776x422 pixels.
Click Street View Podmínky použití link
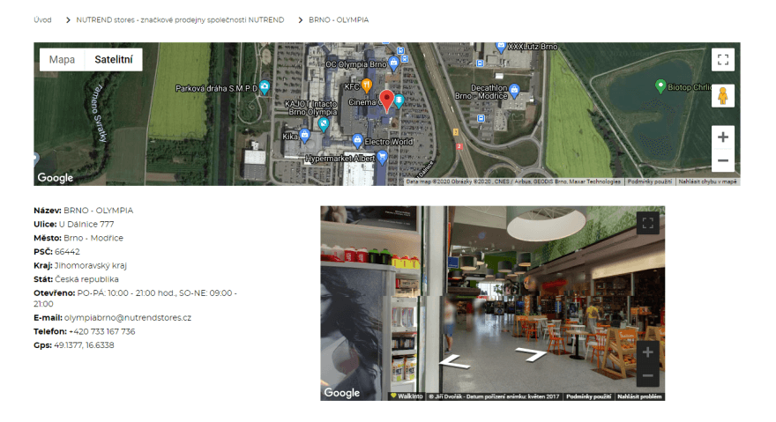[x=588, y=396]
